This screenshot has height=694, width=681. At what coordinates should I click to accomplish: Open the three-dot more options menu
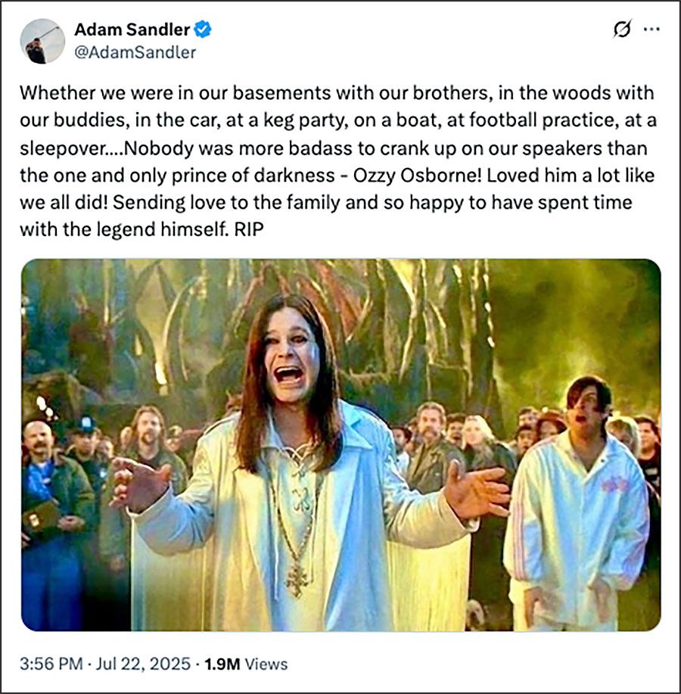click(x=651, y=30)
